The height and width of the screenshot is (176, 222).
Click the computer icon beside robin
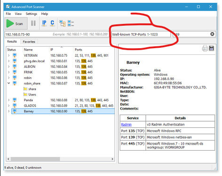coord(15,78)
